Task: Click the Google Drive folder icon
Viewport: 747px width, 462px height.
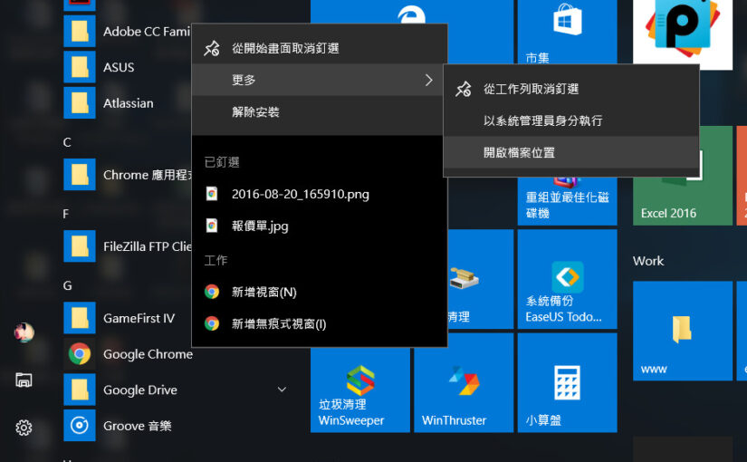Action: coord(80,390)
